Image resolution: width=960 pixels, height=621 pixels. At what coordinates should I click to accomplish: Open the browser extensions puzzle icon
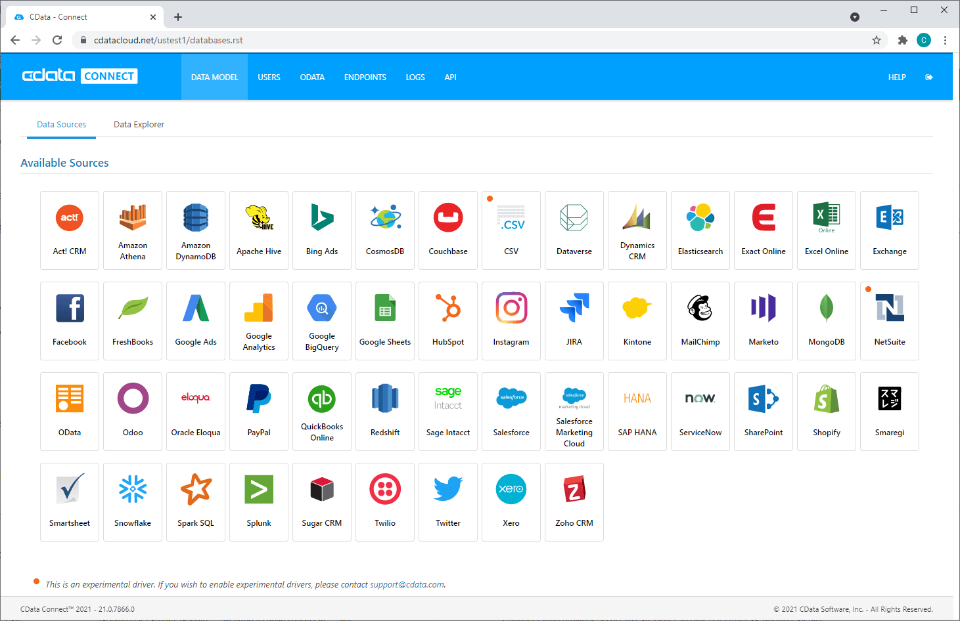(903, 40)
